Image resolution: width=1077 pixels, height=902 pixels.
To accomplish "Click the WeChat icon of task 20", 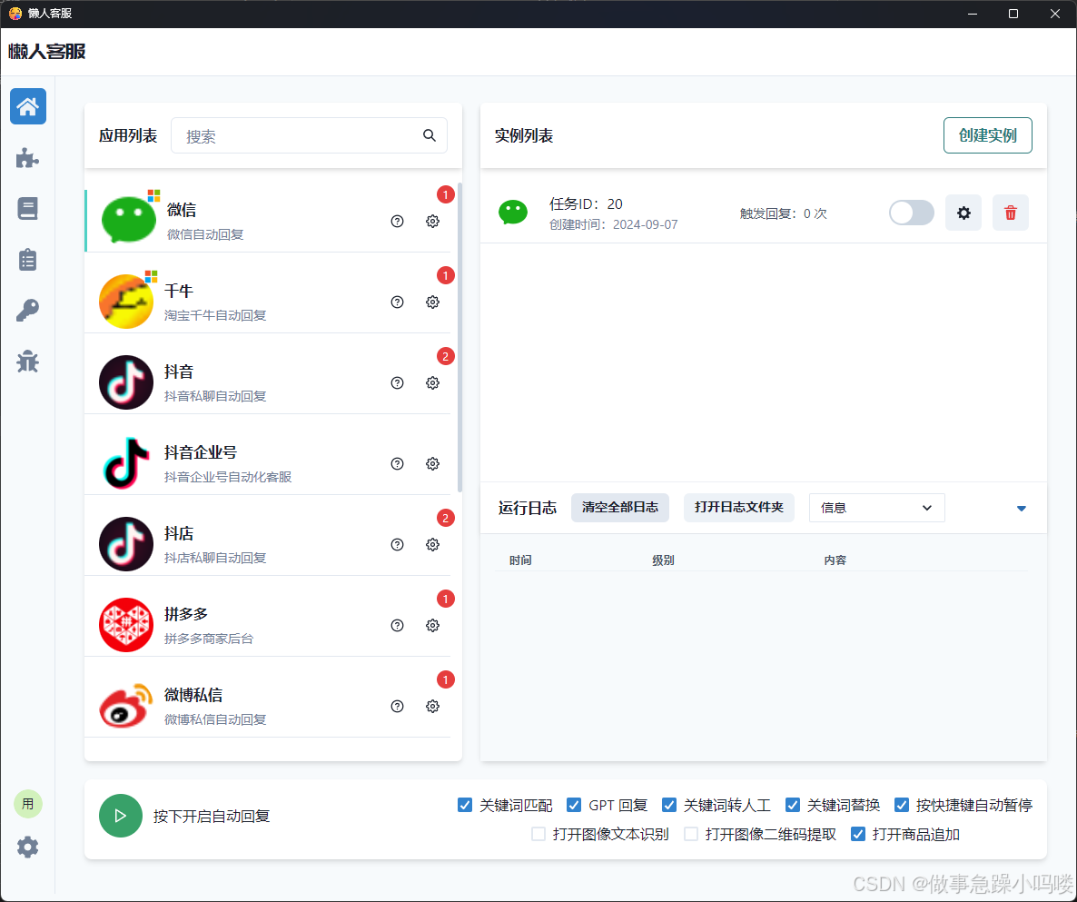I will [513, 213].
